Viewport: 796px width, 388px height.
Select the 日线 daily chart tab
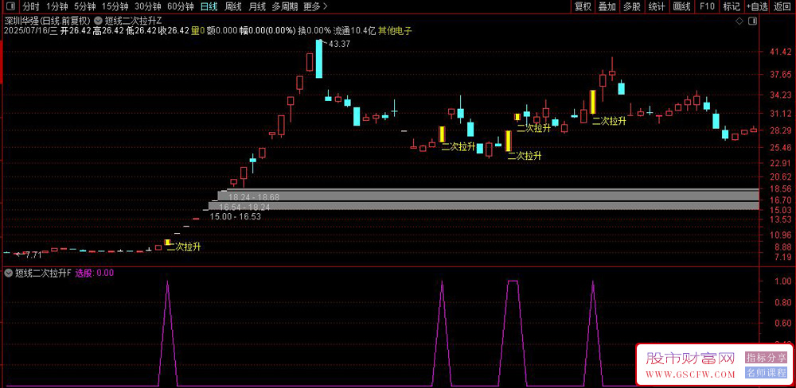(x=209, y=6)
